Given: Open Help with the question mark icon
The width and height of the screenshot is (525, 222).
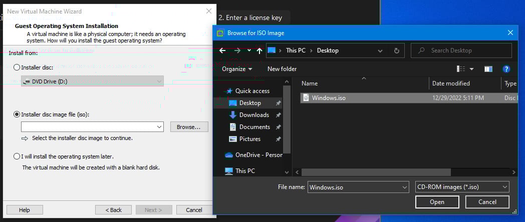Looking at the screenshot, I should [x=506, y=69].
